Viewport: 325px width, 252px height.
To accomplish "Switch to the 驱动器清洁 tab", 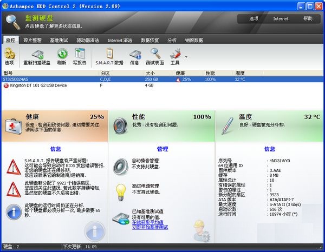I will click(x=88, y=41).
